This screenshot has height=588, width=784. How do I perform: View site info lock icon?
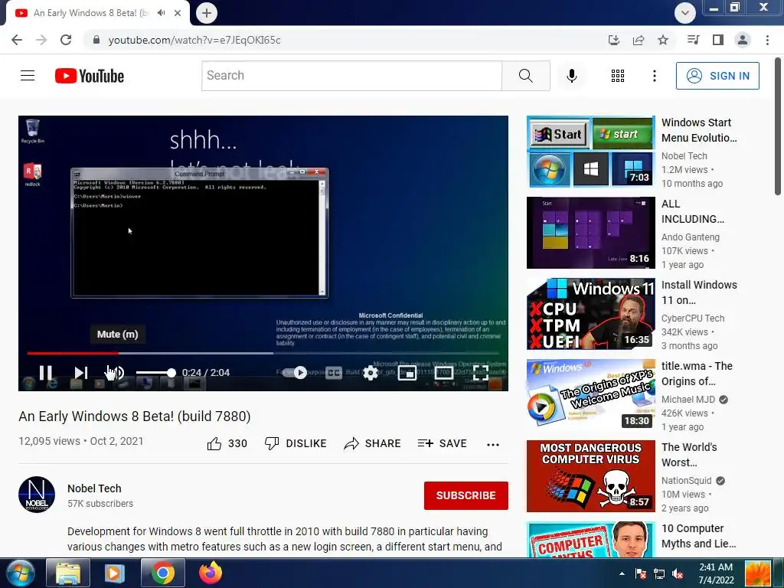96,40
